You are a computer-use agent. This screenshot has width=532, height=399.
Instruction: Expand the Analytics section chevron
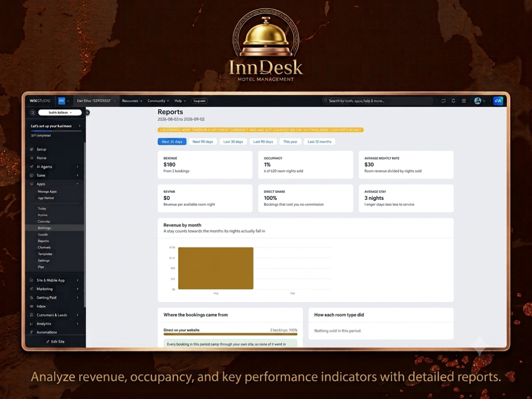(x=77, y=324)
